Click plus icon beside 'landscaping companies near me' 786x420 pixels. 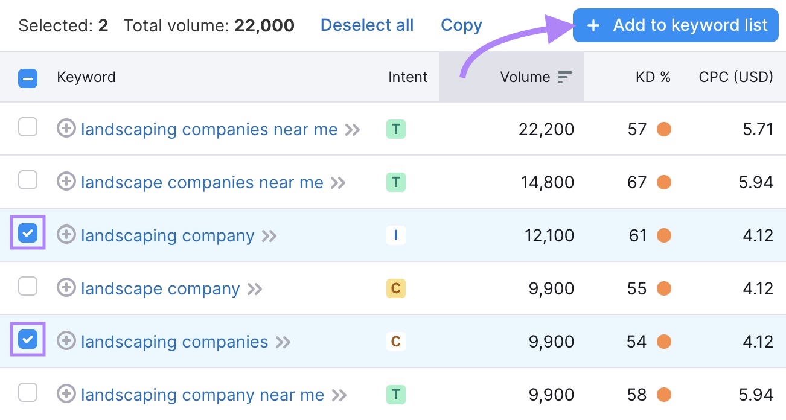[66, 129]
